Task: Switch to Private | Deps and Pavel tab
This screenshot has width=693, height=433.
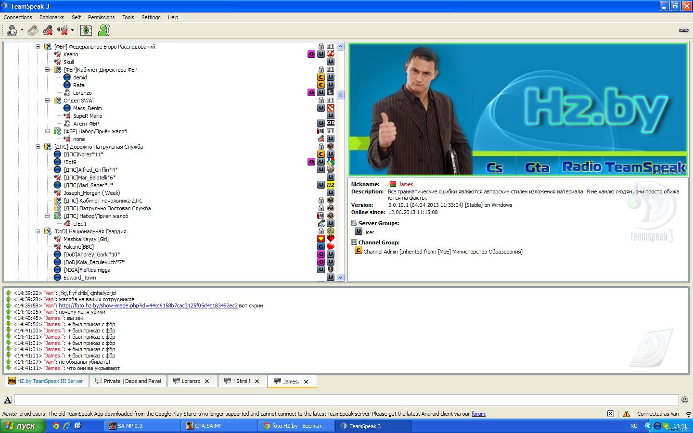Action: click(128, 381)
